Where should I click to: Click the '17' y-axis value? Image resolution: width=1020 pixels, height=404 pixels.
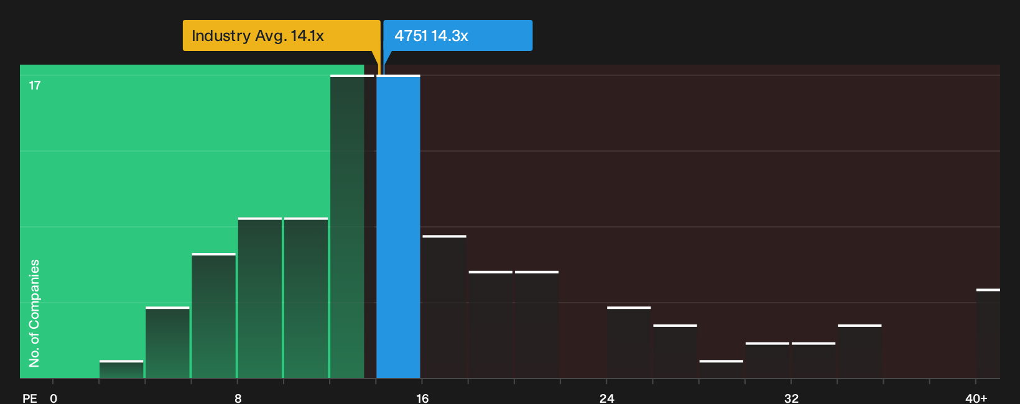coord(35,85)
